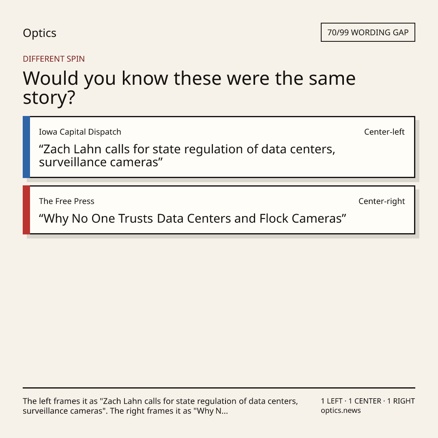
Task: Visit the optics.news link
Action: pos(341,410)
